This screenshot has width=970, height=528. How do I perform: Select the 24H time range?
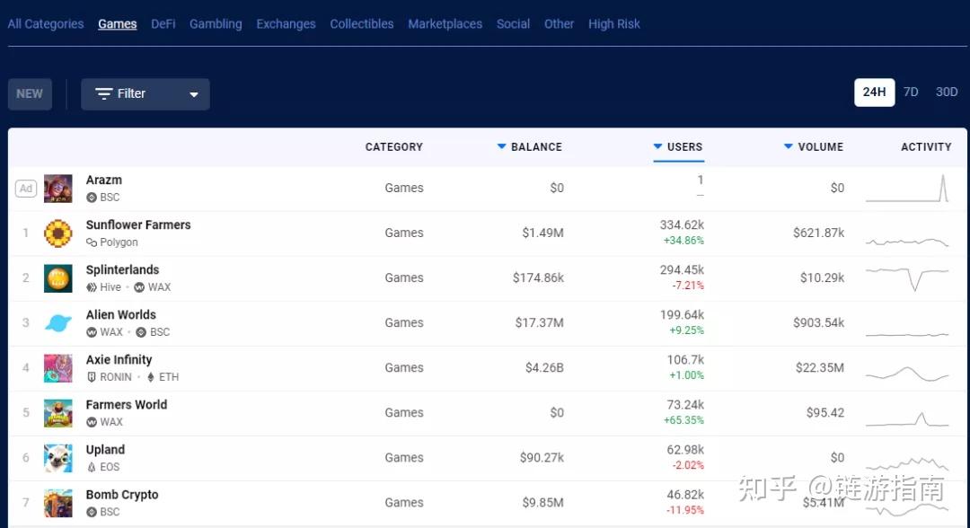874,92
